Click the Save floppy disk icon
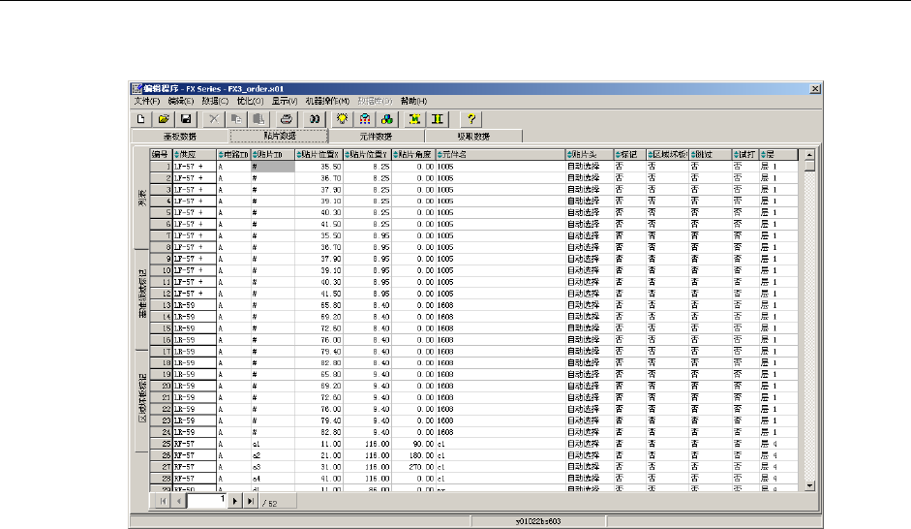This screenshot has height=529, width=911. [x=186, y=118]
